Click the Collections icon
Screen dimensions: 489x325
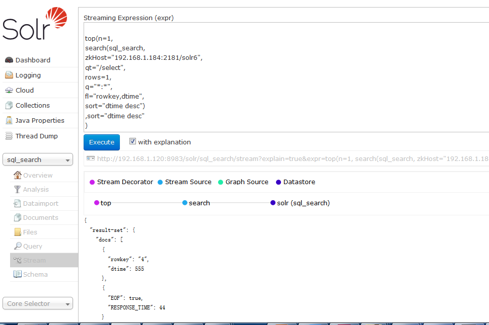pos(9,105)
